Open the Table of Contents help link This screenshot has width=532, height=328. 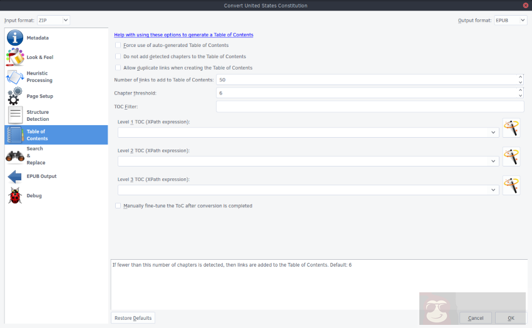pos(183,35)
